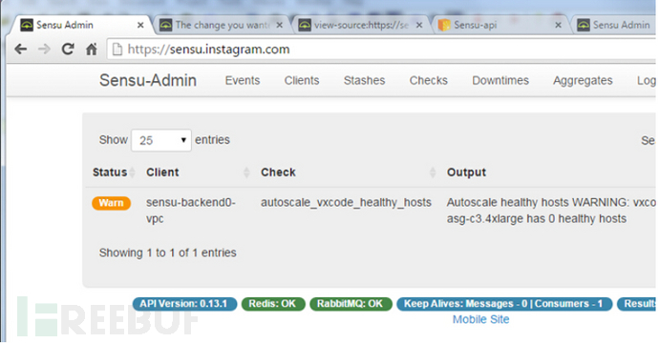Go back with the browser back arrow
The image size is (659, 343).
pyautogui.click(x=21, y=50)
